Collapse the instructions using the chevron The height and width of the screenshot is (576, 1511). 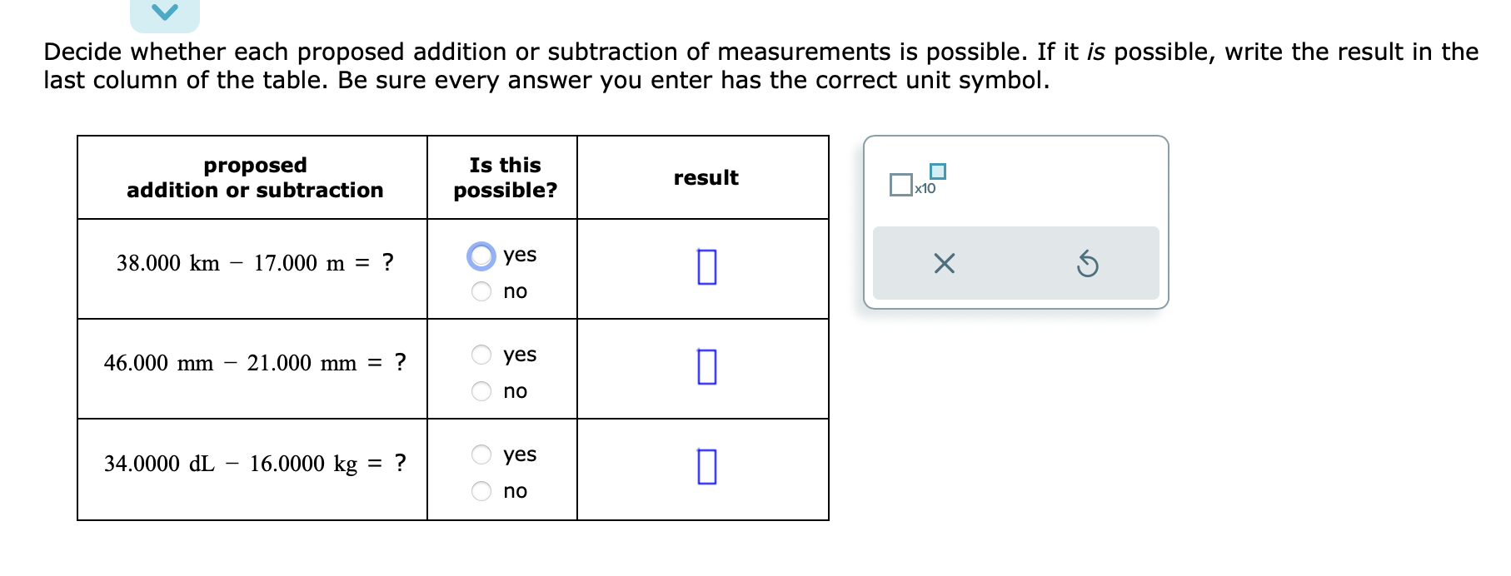pyautogui.click(x=164, y=11)
